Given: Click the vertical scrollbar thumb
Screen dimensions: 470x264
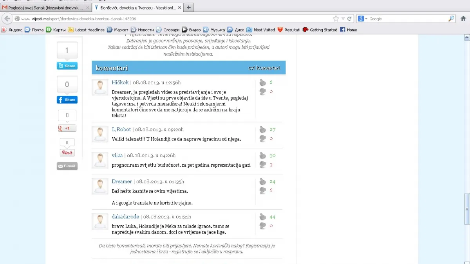Looking at the screenshot, I should [467, 209].
